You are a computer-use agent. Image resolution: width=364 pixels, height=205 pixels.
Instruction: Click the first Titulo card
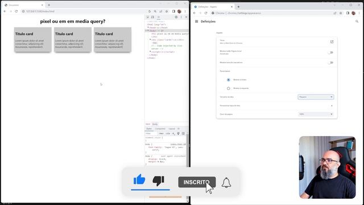click(33, 39)
